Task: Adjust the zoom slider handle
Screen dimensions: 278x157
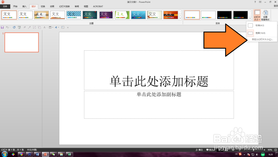Action: (254, 150)
